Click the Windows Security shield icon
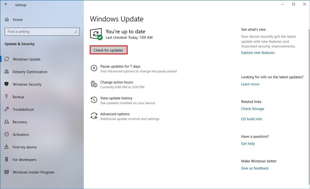 [x=7, y=84]
